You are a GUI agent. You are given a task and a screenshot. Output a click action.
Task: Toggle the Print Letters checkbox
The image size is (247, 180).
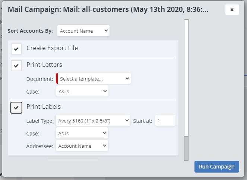[x=16, y=66]
